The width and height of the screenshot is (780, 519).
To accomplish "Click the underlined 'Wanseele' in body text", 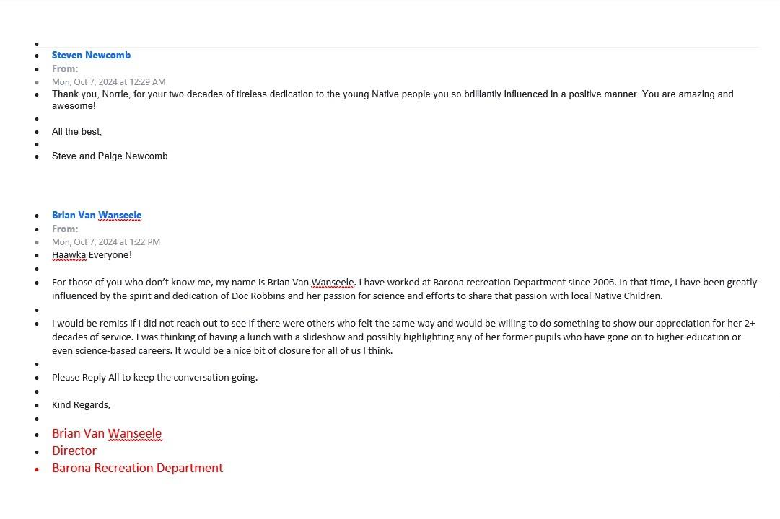I will point(333,283).
